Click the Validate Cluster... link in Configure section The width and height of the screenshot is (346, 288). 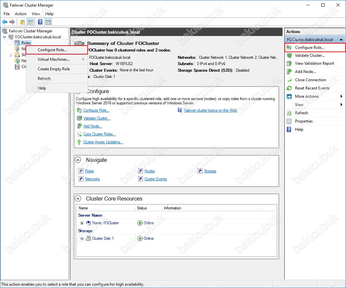click(97, 118)
